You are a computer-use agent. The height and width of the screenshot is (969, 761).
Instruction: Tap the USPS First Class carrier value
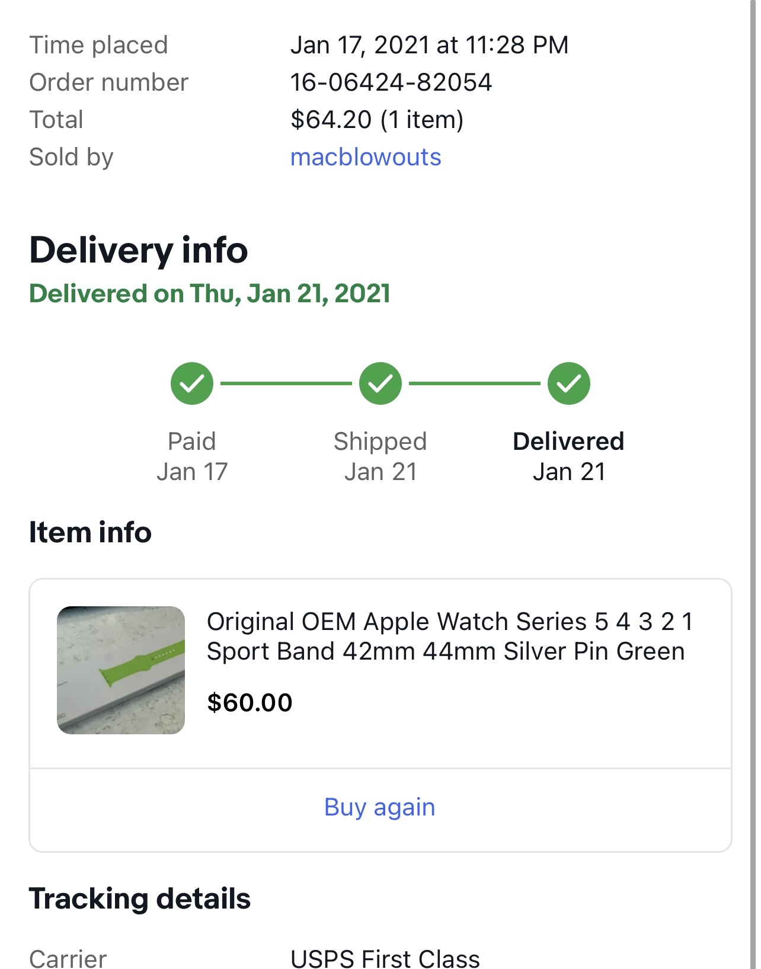(385, 958)
